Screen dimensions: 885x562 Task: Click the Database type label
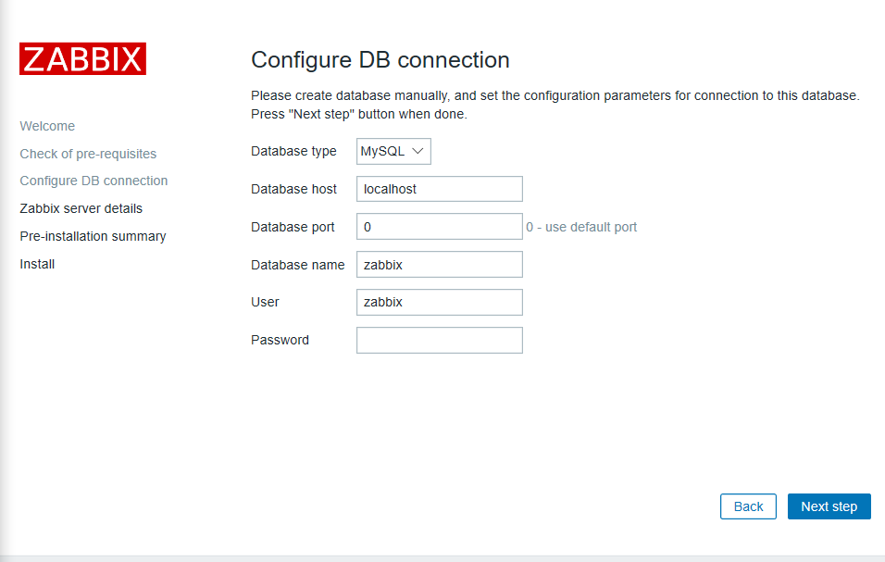point(293,151)
